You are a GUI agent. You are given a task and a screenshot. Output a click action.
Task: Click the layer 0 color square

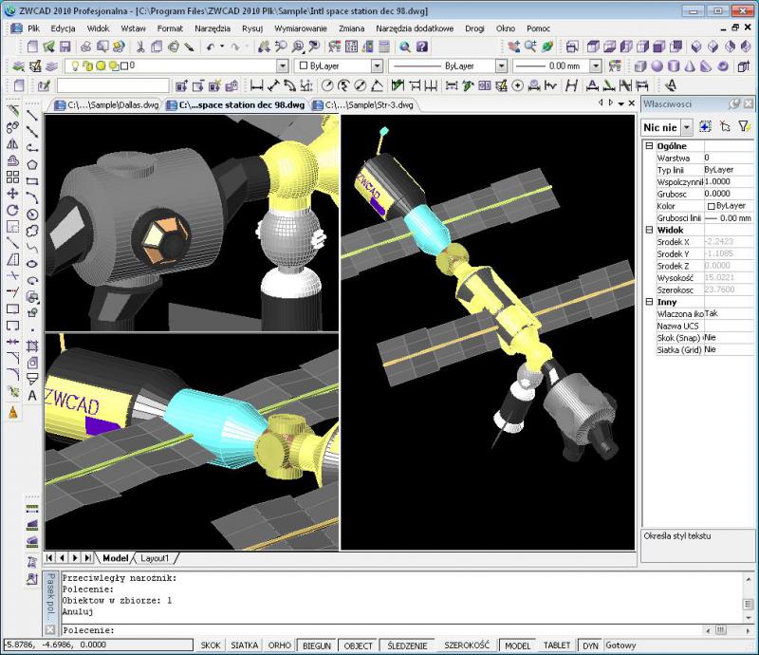(124, 65)
